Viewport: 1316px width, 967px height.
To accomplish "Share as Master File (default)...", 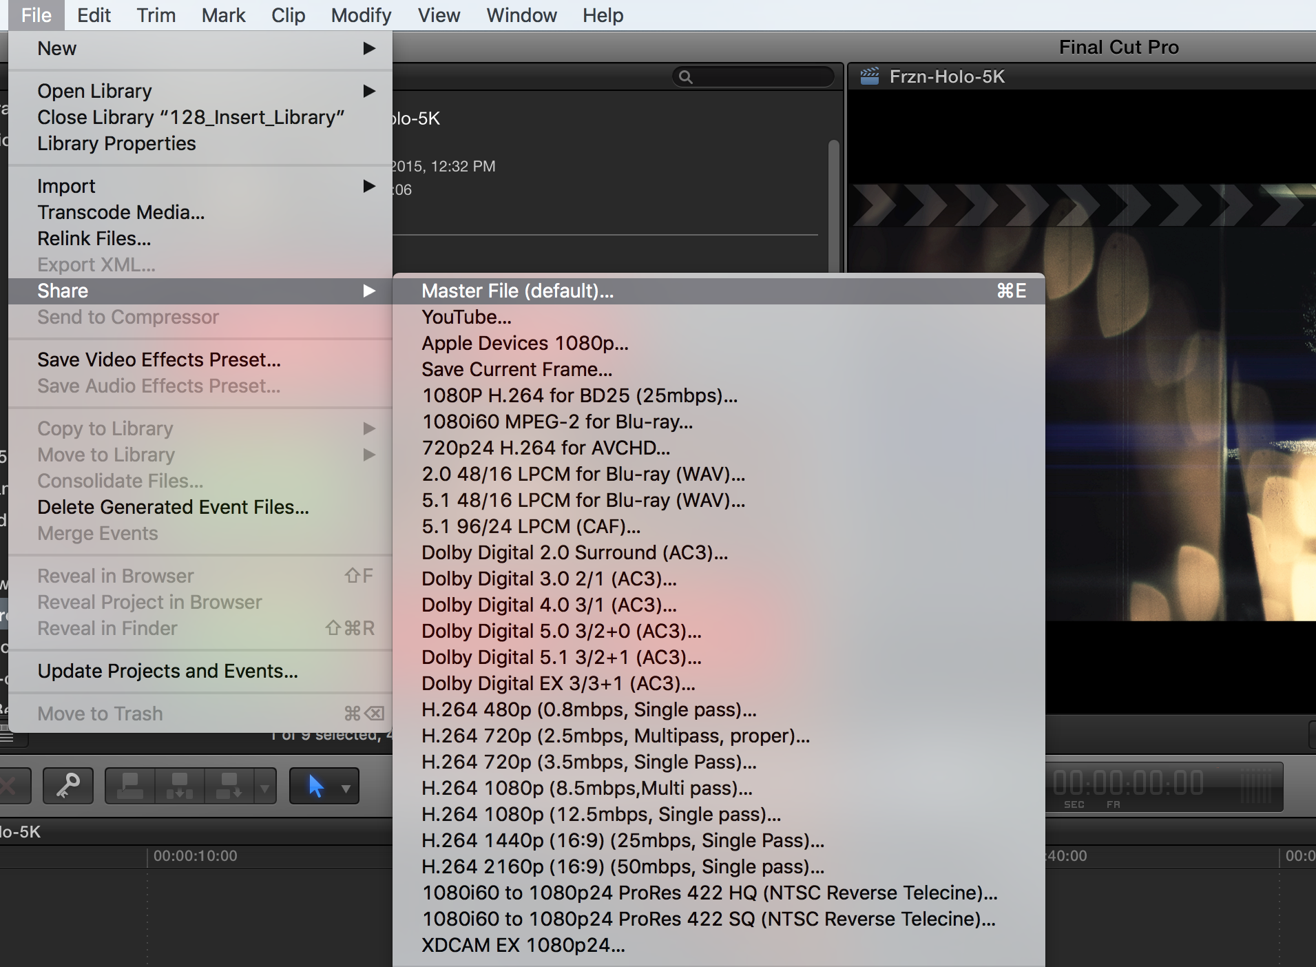I will (x=719, y=291).
